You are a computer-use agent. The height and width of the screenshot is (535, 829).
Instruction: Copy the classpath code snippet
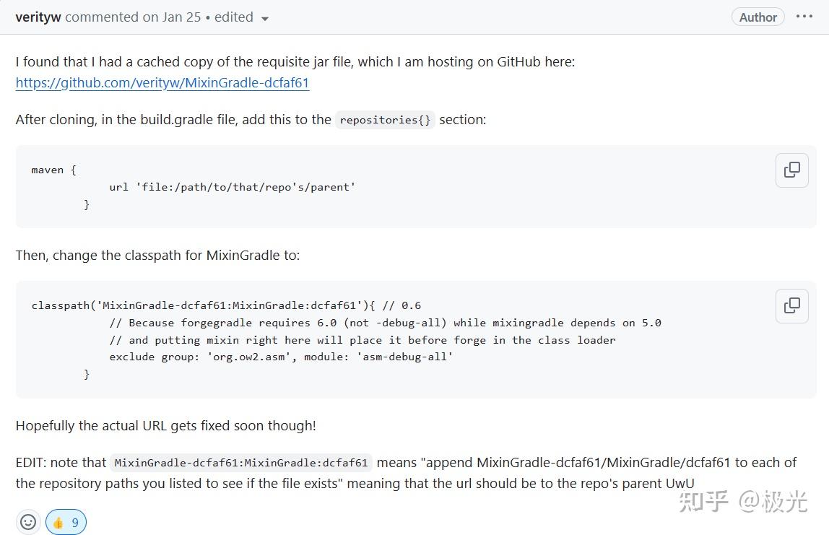pos(791,305)
